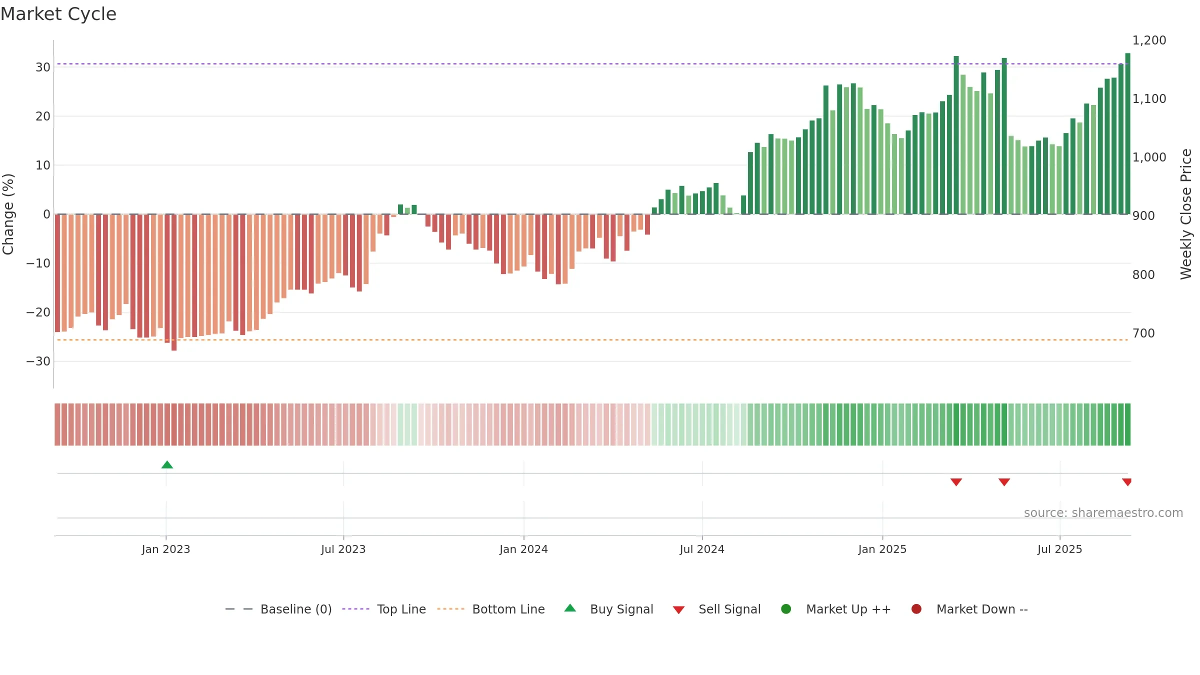Click the purple dotted line legend sample

coord(355,609)
